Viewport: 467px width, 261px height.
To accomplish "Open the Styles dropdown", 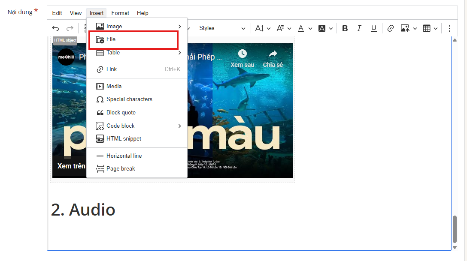I will 221,28.
